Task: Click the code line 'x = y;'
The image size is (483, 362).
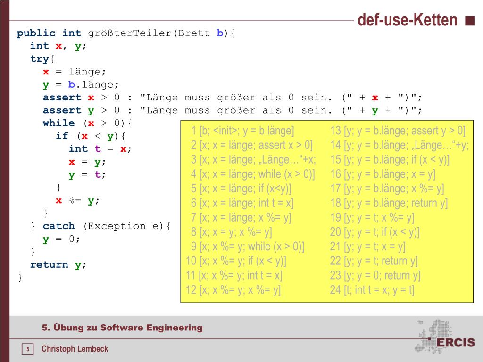Action: point(87,162)
